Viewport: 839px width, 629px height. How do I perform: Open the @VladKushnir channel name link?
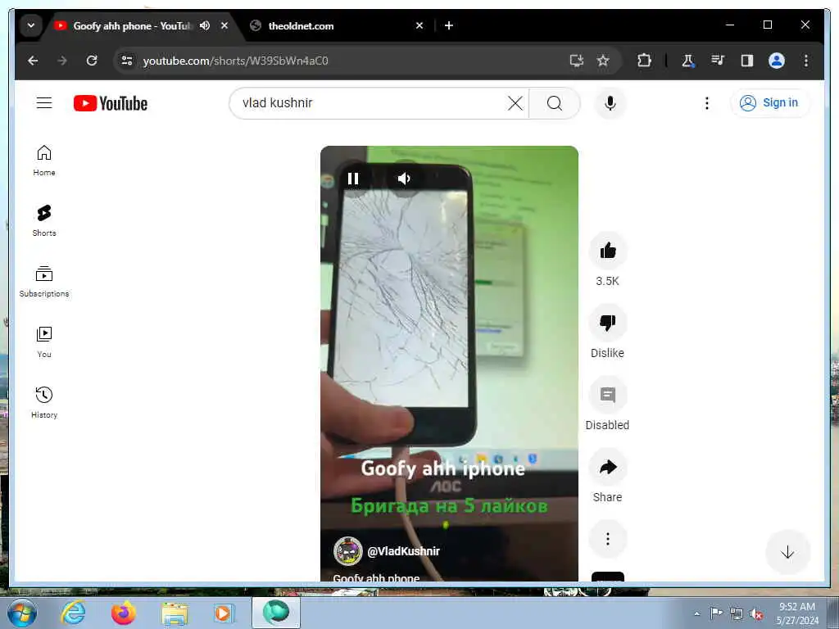[x=403, y=551]
